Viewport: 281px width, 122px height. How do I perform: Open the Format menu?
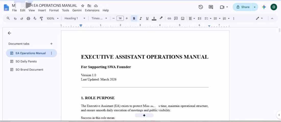click(x=54, y=10)
